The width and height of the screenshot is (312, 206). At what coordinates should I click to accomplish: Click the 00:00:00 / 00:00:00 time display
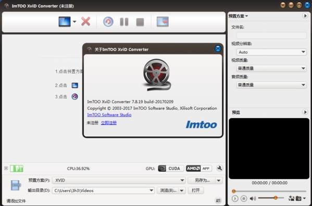tap(269, 183)
